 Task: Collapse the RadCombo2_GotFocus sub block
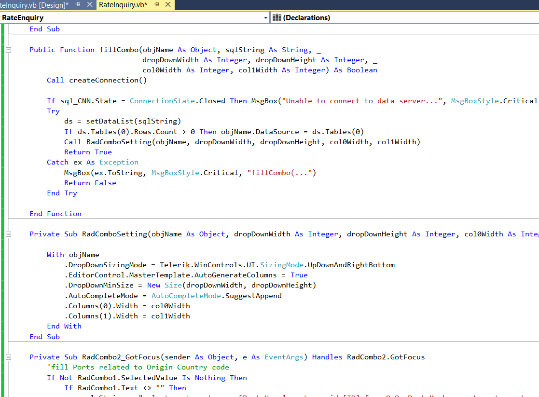tap(9, 357)
